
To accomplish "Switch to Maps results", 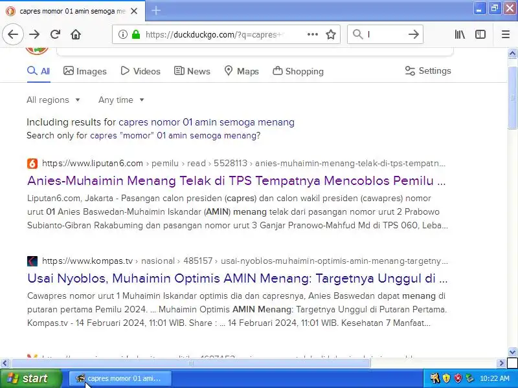I will 242,71.
